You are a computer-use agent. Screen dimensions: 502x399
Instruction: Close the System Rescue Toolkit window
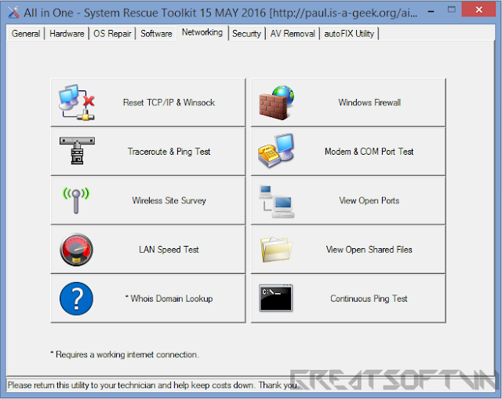point(478,10)
